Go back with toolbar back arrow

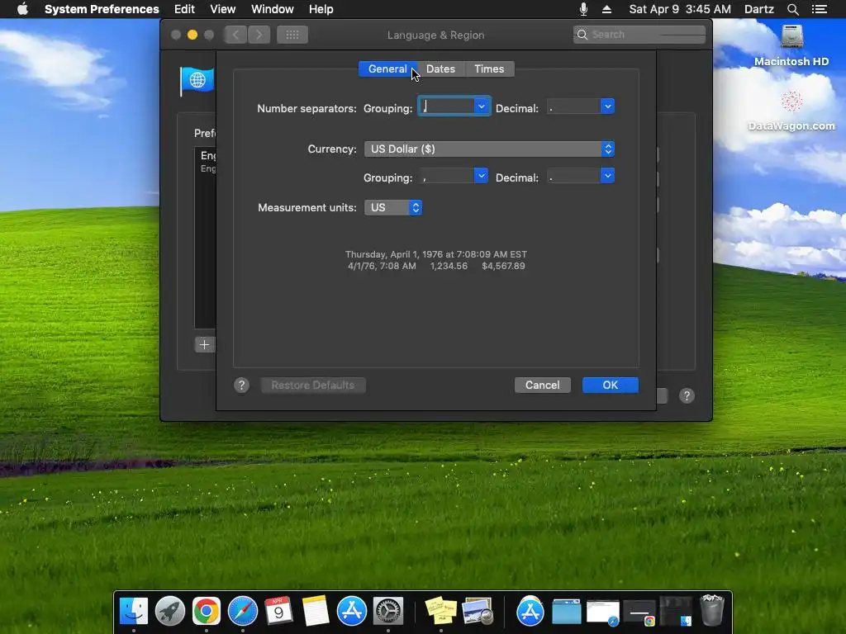[235, 35]
